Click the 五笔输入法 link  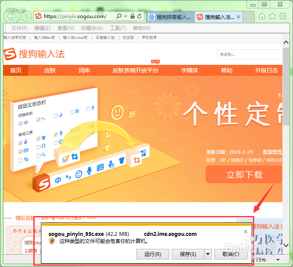coord(105,37)
